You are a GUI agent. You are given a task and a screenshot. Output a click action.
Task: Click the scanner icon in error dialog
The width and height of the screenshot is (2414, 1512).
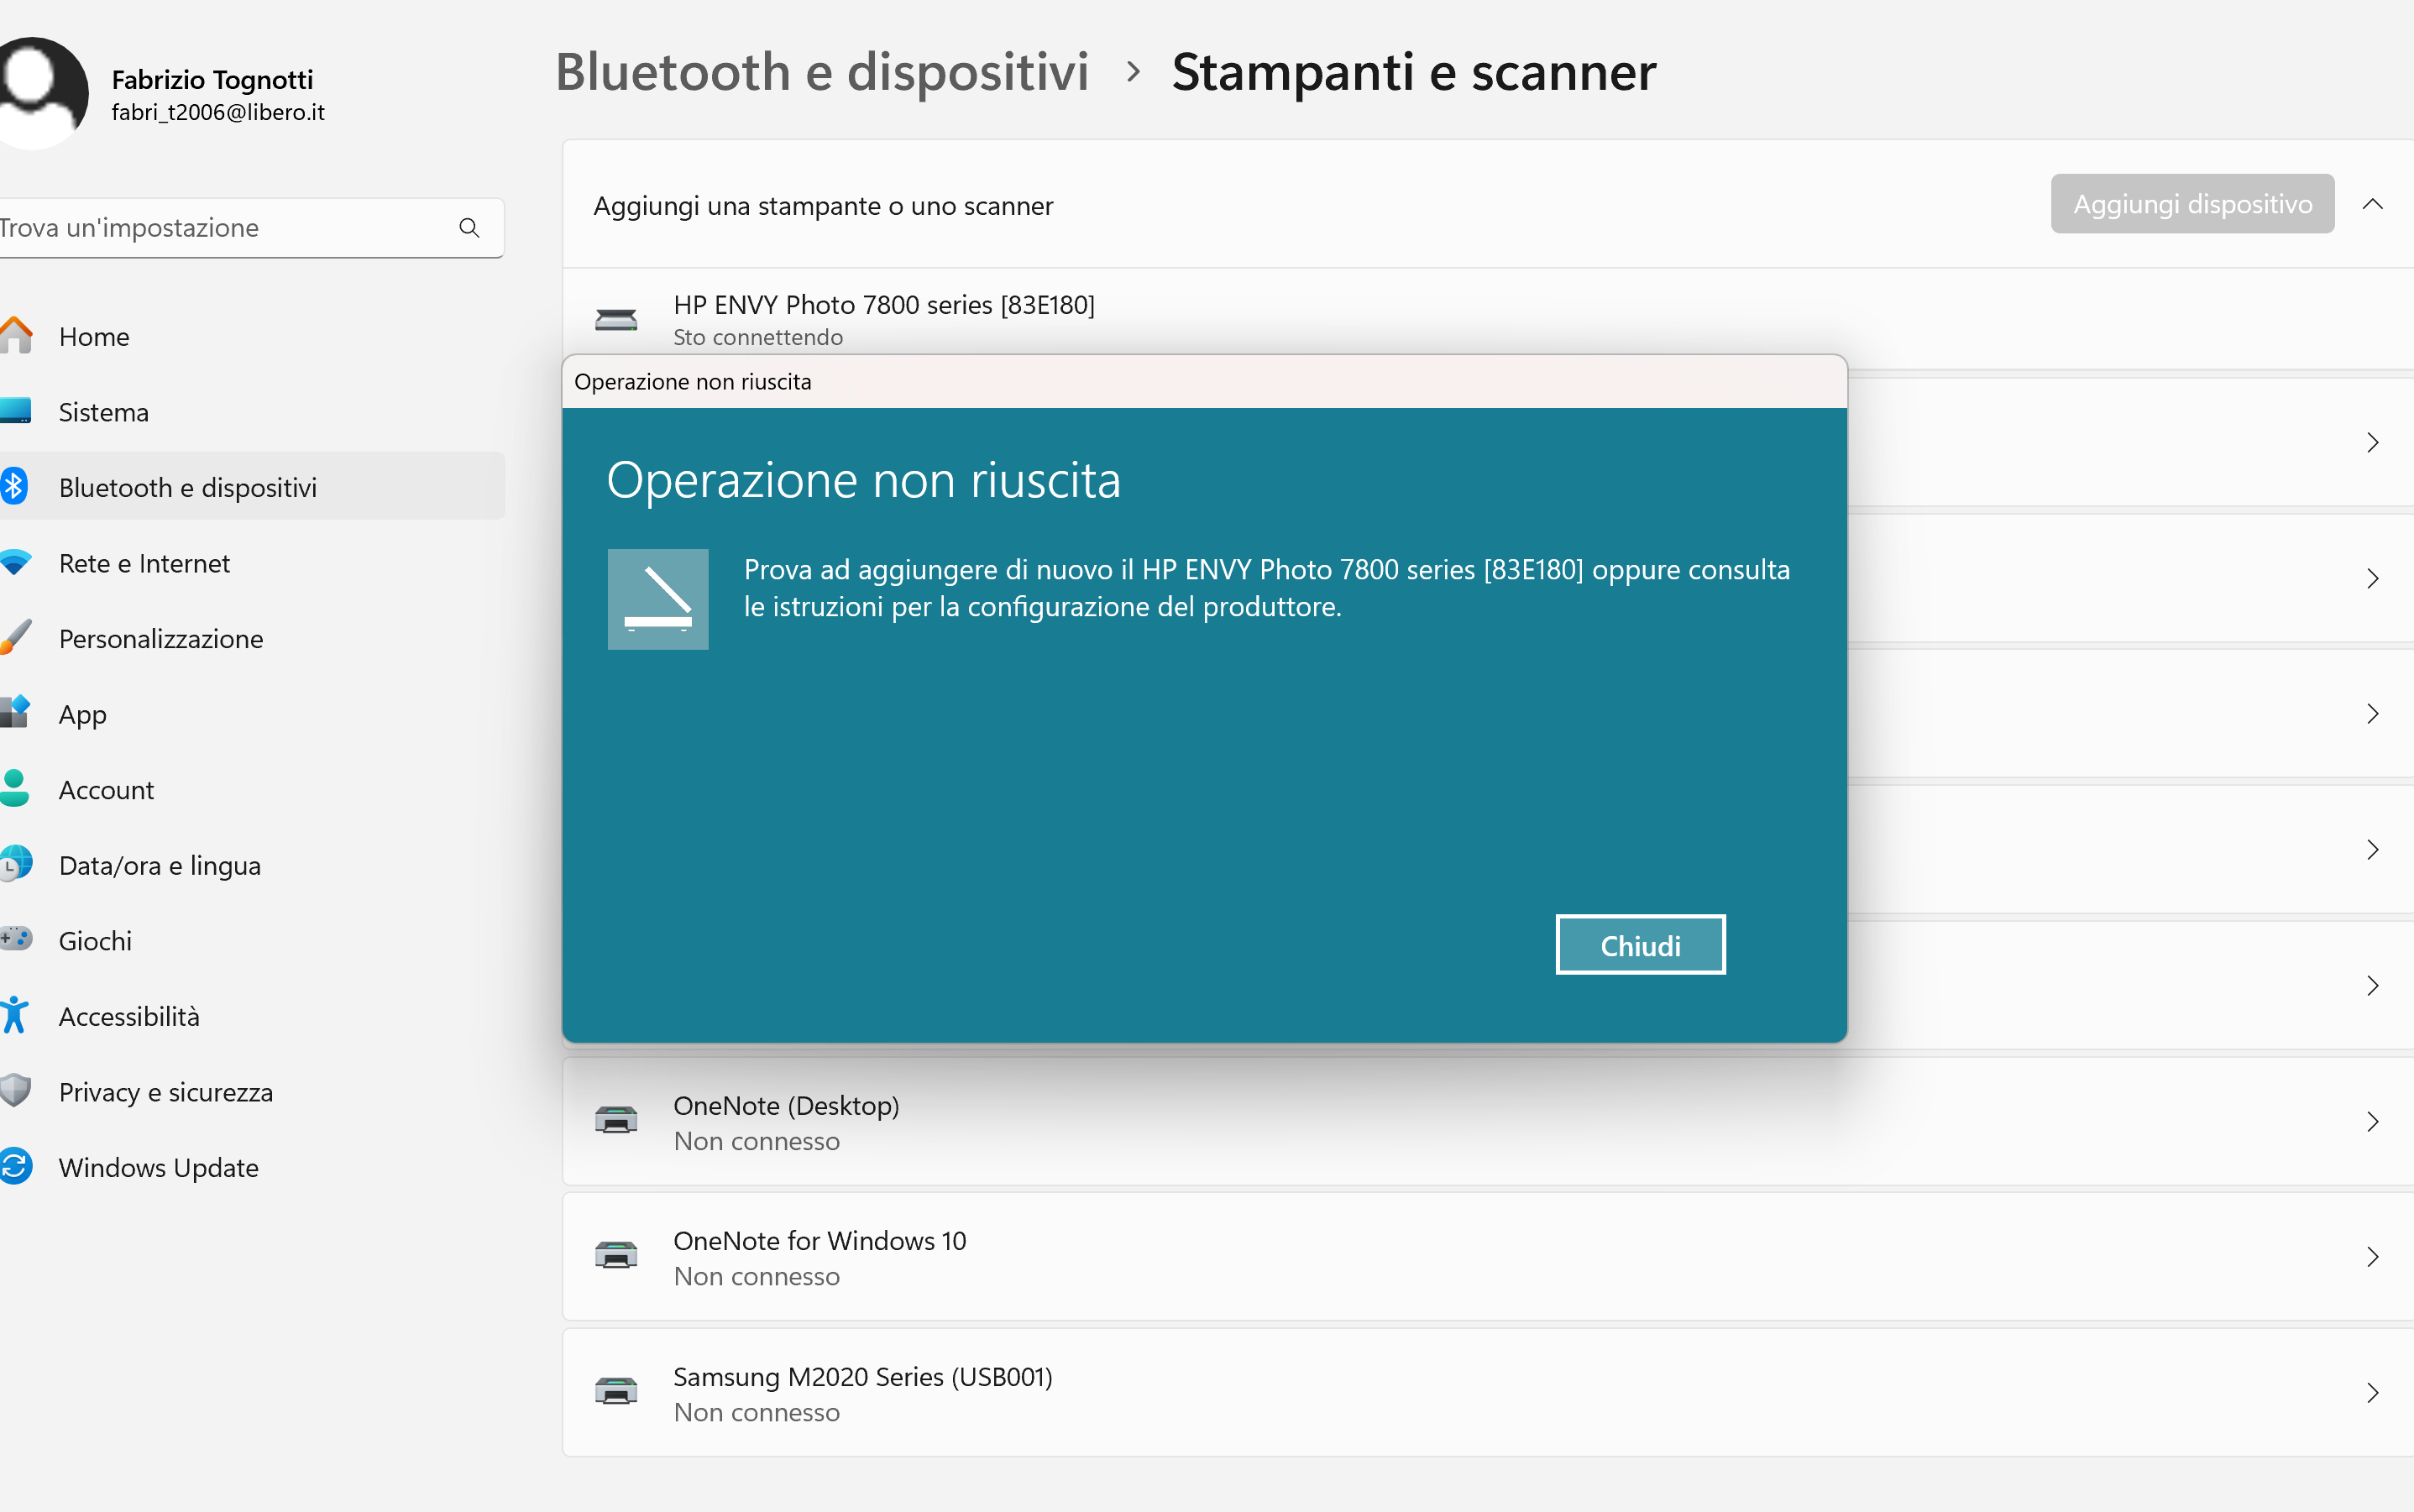click(x=658, y=599)
